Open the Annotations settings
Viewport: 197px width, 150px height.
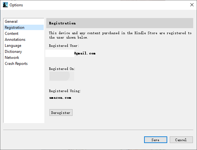tap(24, 40)
